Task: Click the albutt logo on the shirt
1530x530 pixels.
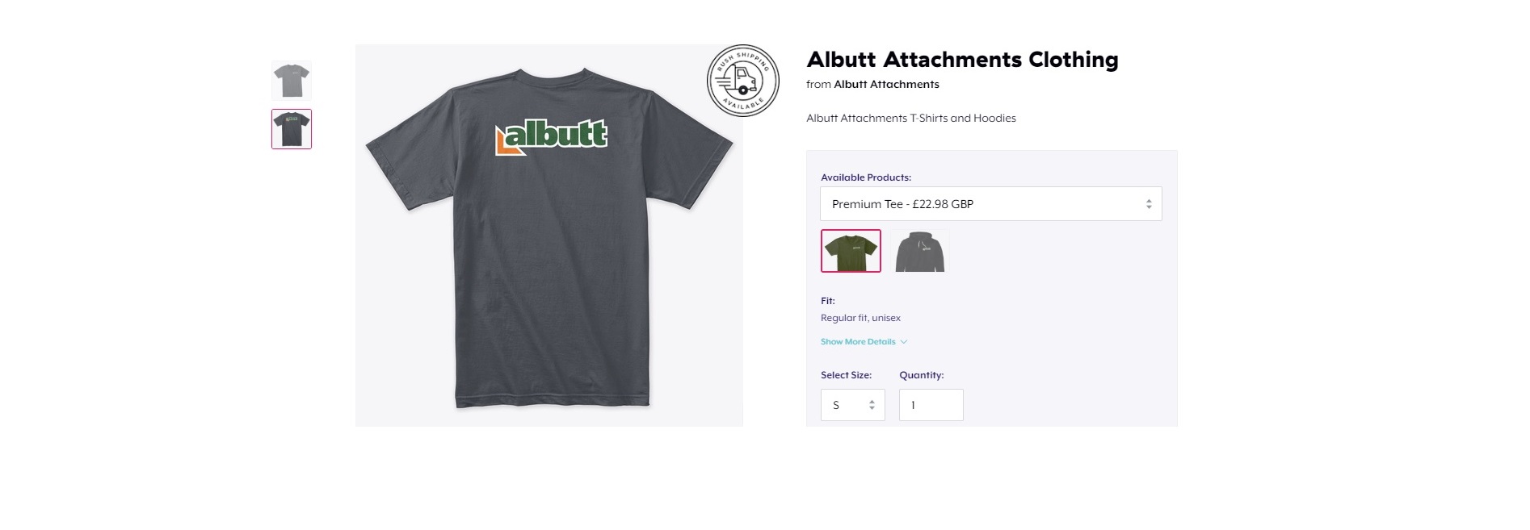Action: pos(551,136)
